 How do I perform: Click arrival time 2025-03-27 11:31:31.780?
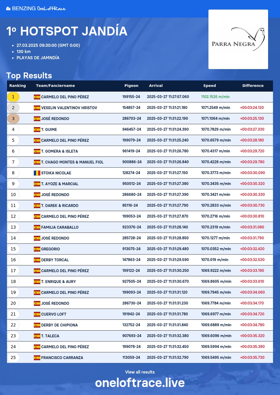167,314
